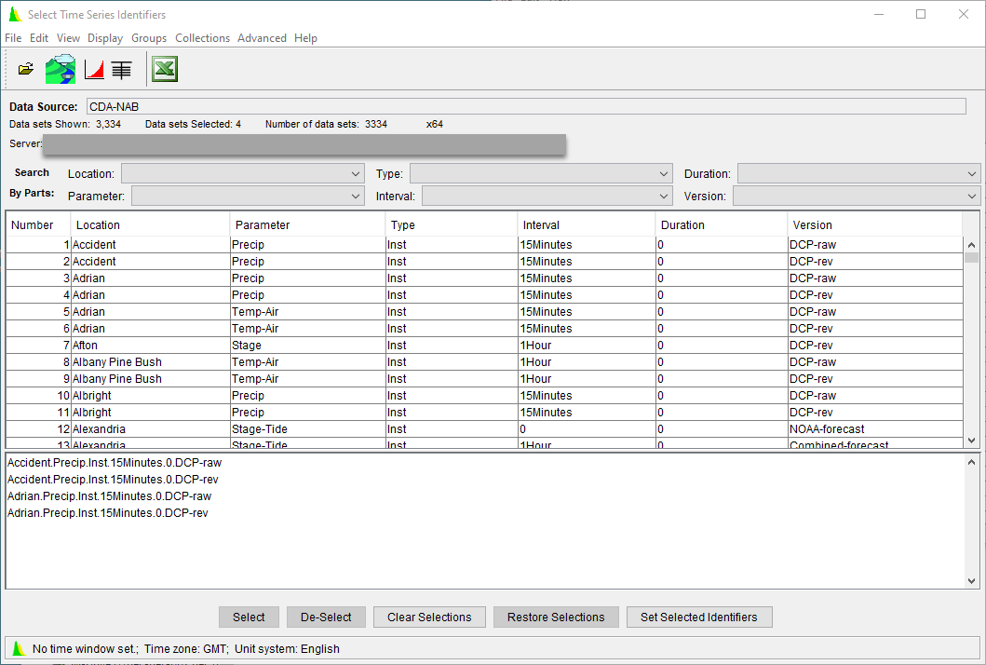The image size is (986, 665).
Task: Export to Excel using the toolbar icon
Action: (164, 68)
